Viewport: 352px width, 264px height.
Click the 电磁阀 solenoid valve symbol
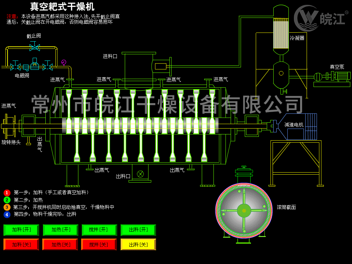35,64
